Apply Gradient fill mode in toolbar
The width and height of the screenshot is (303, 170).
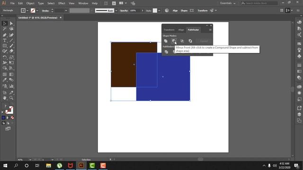pyautogui.click(x=8, y=118)
